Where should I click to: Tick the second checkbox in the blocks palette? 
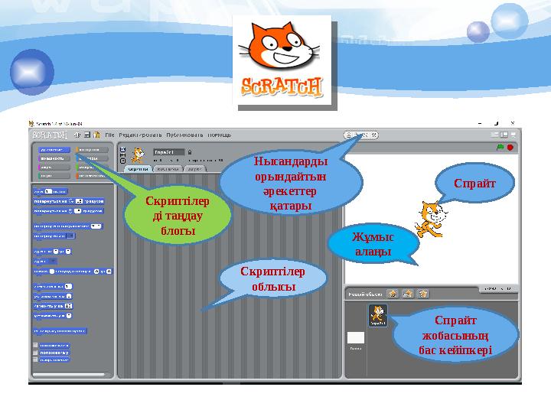(x=35, y=353)
